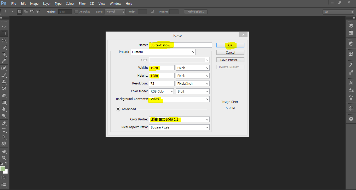Select the Rectangular Marquee tool in the toolbox
The image size is (356, 190).
(4, 34)
